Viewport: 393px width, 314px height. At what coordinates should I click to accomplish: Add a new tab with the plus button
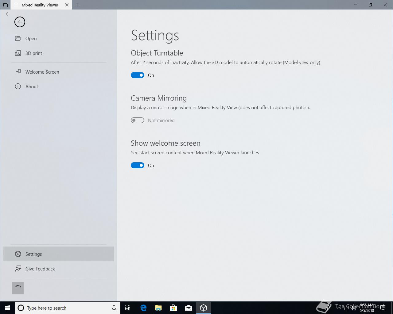77,5
